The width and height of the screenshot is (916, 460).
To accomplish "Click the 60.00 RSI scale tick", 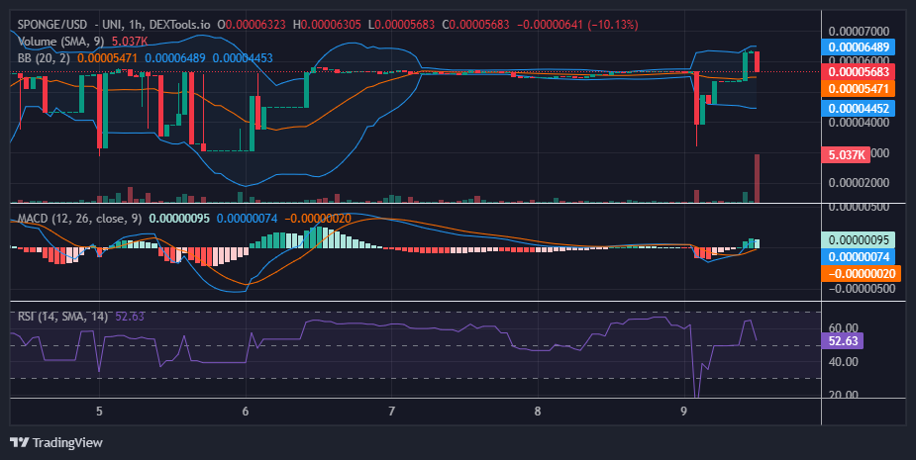I will [843, 328].
